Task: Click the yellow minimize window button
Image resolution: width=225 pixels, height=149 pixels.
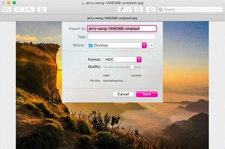Action: click(9, 3)
